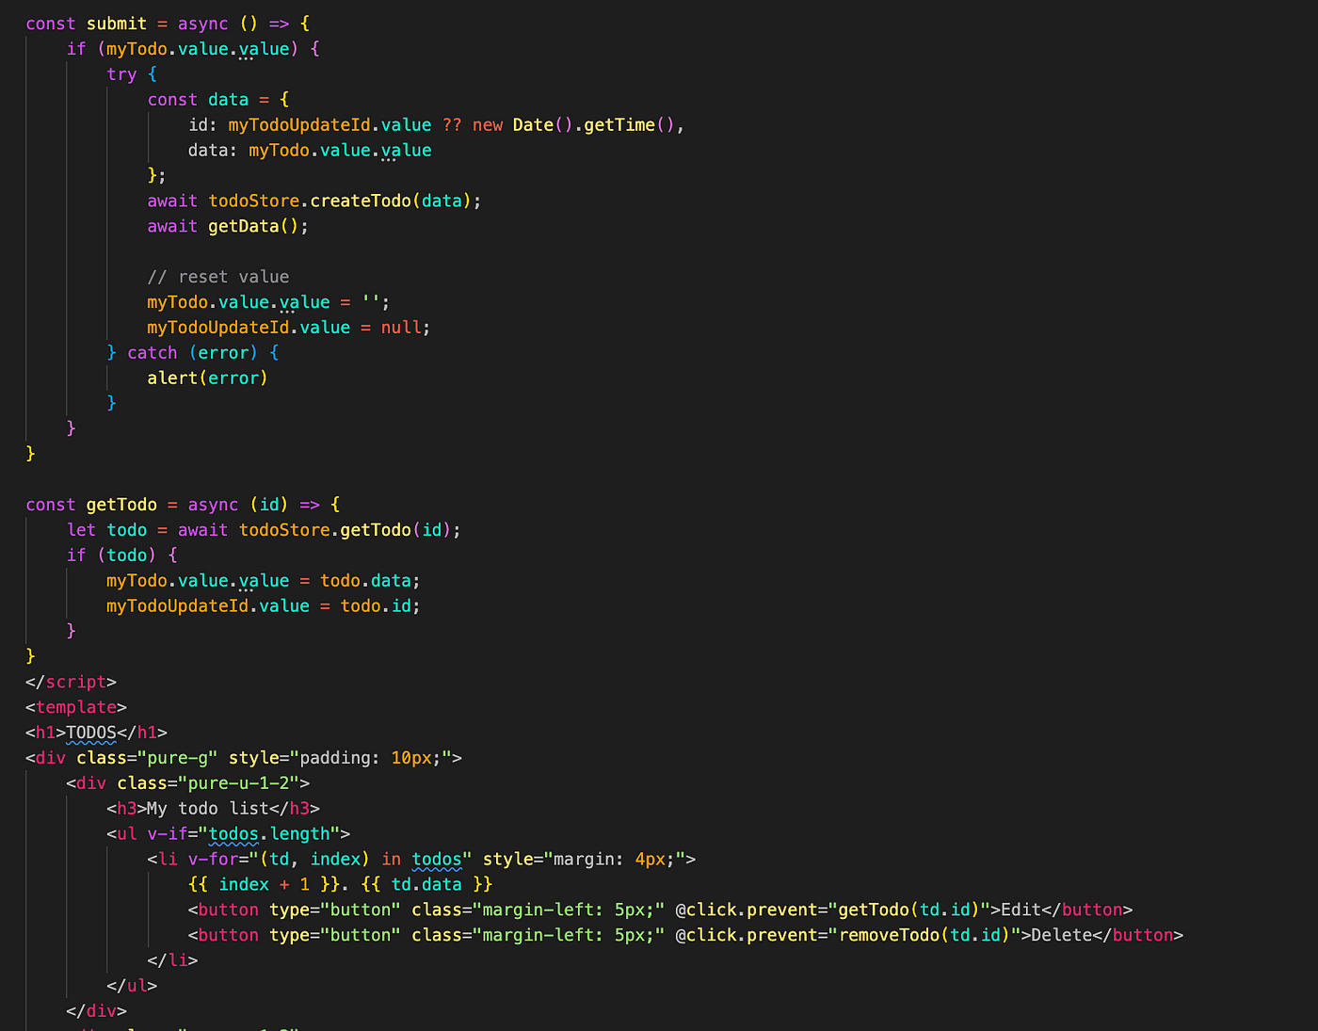
Task: Click the closing script tag
Action: click(71, 682)
